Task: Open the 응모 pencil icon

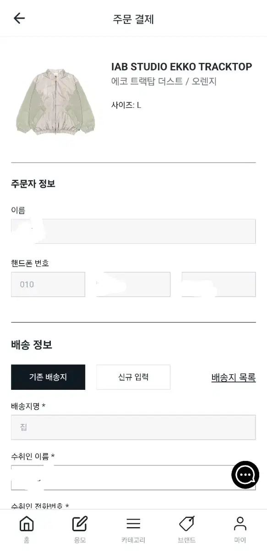Action: click(80, 523)
